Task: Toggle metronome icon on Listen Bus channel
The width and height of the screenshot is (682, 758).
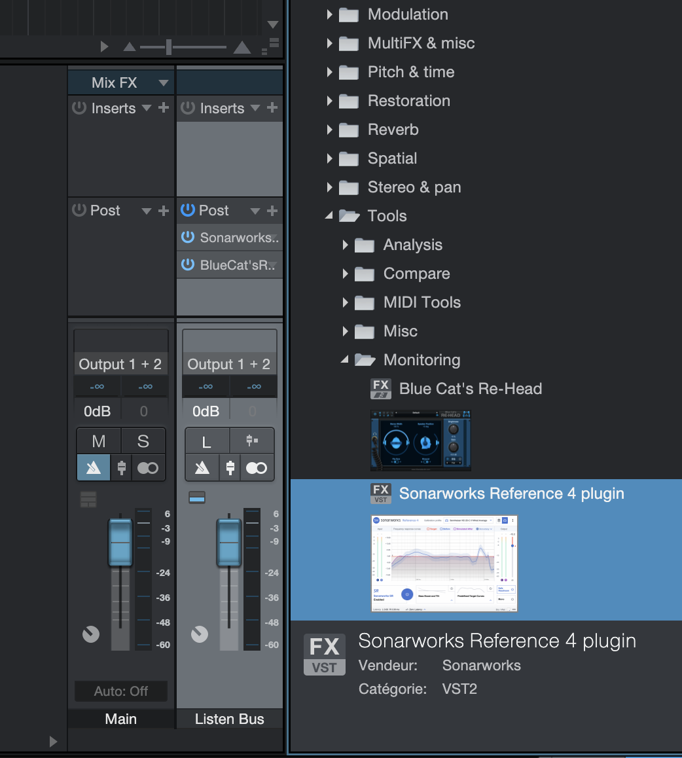Action: point(202,467)
